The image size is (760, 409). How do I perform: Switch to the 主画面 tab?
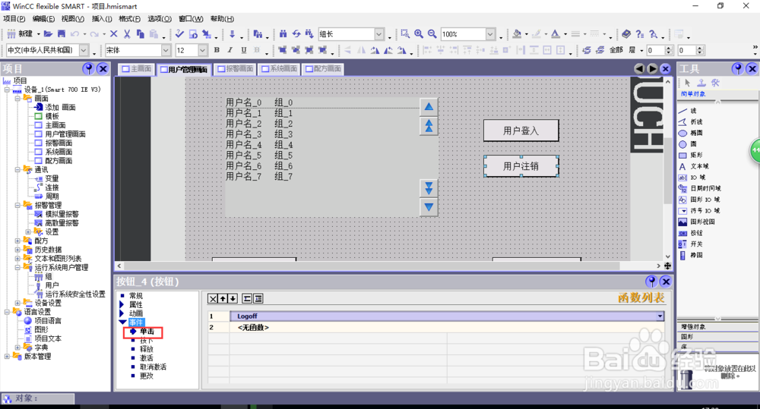(x=136, y=69)
